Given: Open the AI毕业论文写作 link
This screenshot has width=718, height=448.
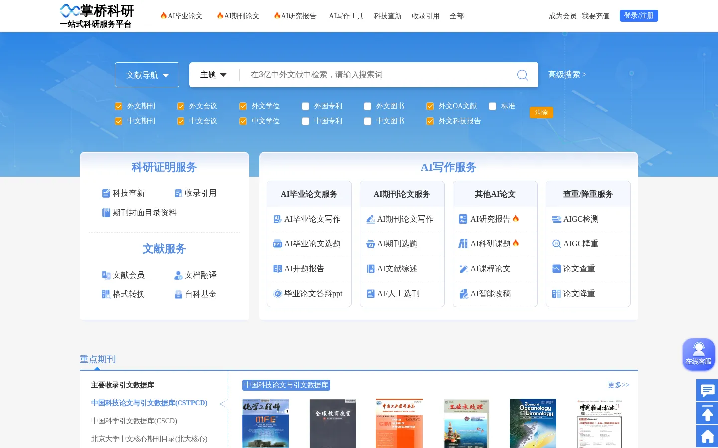Looking at the screenshot, I should pos(312,219).
